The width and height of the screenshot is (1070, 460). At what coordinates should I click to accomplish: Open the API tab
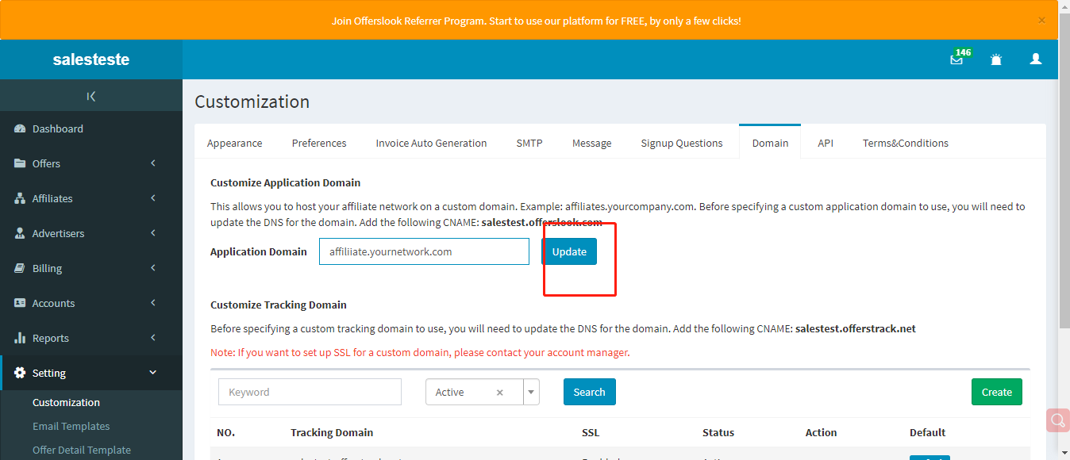click(x=826, y=143)
